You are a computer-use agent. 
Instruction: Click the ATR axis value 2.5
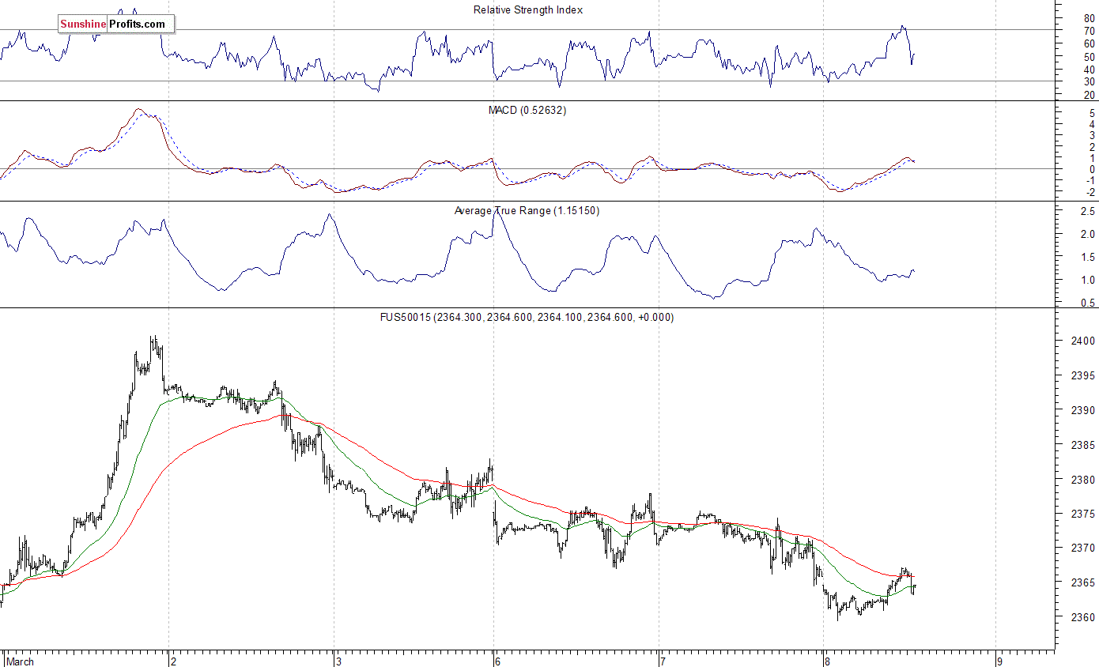tap(1089, 212)
